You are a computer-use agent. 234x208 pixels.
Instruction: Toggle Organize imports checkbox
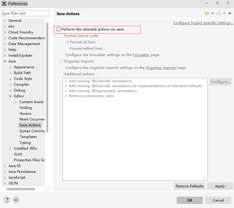tap(61, 61)
